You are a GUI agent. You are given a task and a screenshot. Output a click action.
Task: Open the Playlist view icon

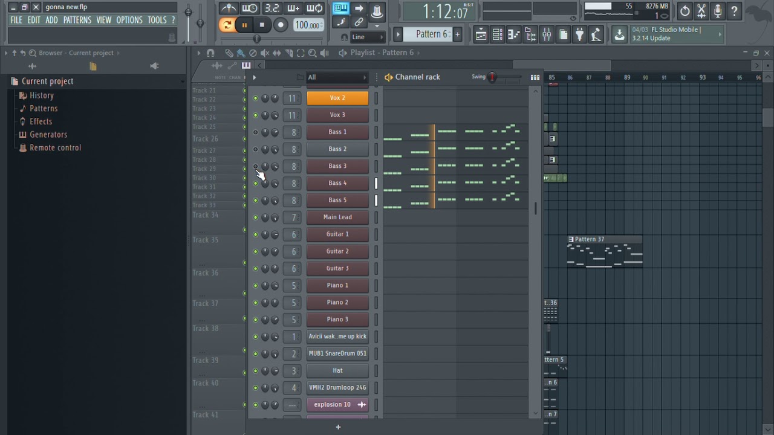click(481, 34)
